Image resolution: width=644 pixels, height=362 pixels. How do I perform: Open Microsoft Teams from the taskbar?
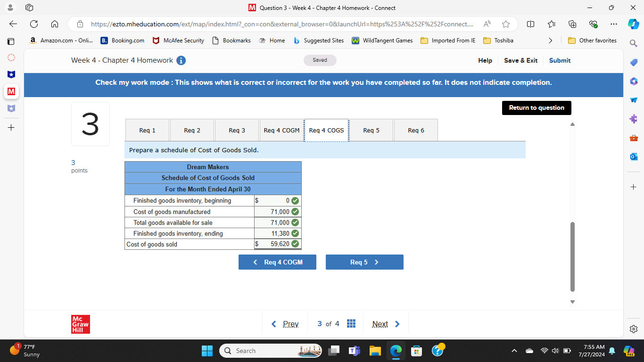pyautogui.click(x=354, y=351)
